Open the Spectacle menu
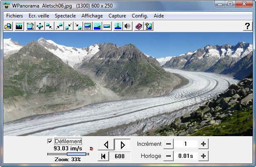Screen dimensions: 256x167 [x=65, y=16]
